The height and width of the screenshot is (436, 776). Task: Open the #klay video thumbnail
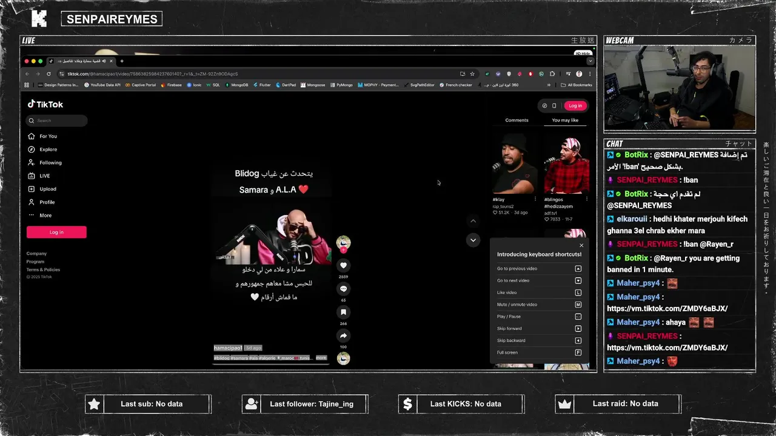tap(515, 164)
